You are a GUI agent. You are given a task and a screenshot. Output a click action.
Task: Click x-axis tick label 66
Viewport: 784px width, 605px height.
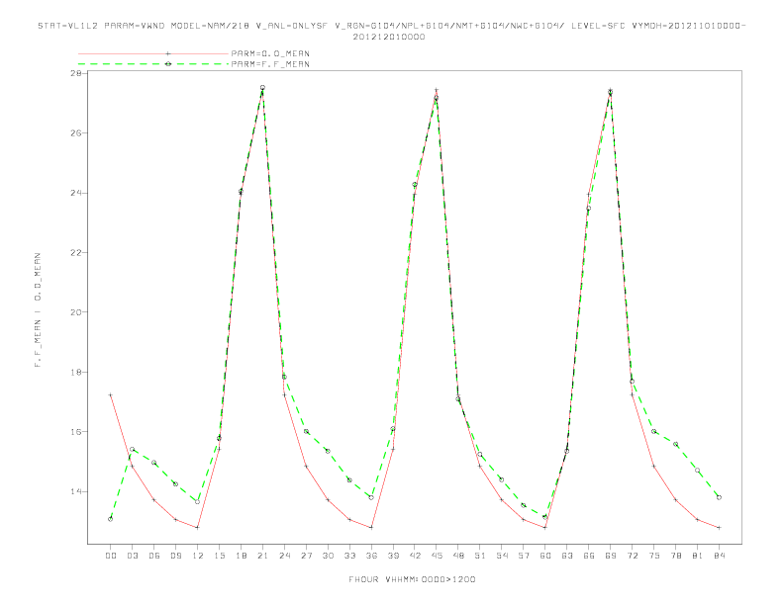click(589, 556)
